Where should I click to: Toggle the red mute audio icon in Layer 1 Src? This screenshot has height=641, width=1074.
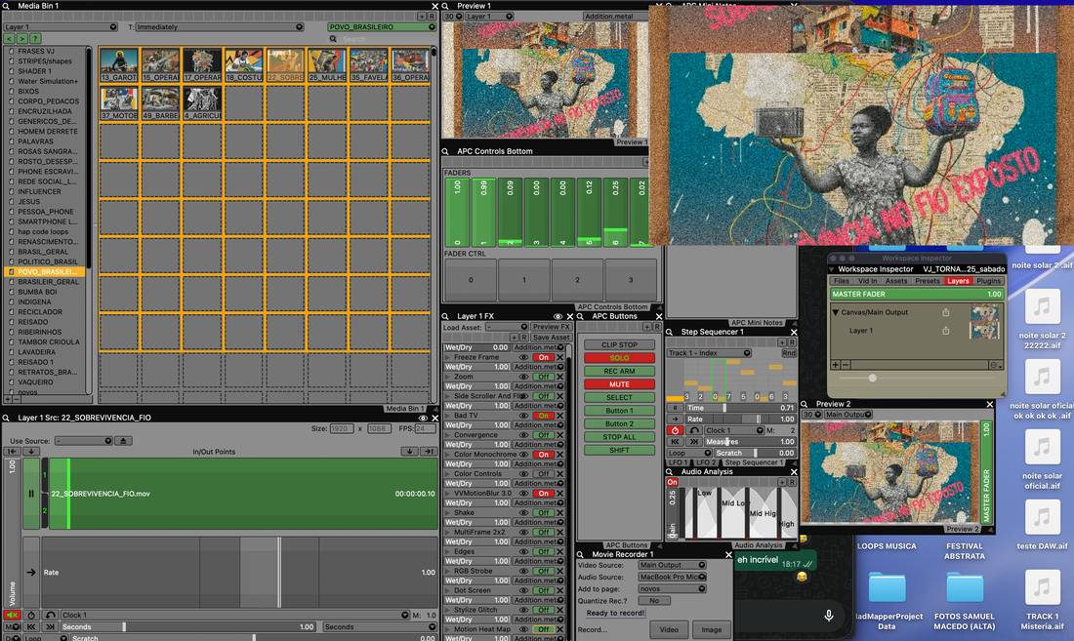[12, 615]
